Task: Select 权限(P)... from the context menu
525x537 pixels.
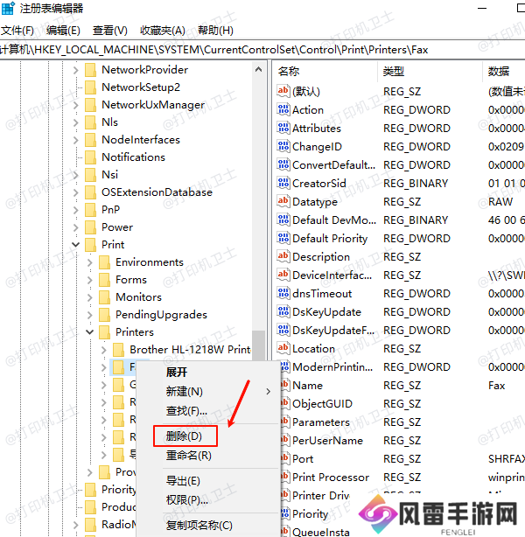Action: click(186, 500)
